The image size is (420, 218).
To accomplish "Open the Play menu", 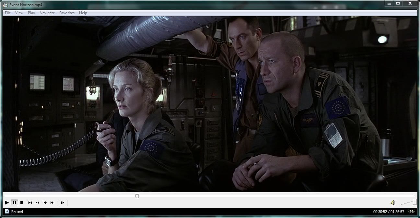I will [x=31, y=13].
